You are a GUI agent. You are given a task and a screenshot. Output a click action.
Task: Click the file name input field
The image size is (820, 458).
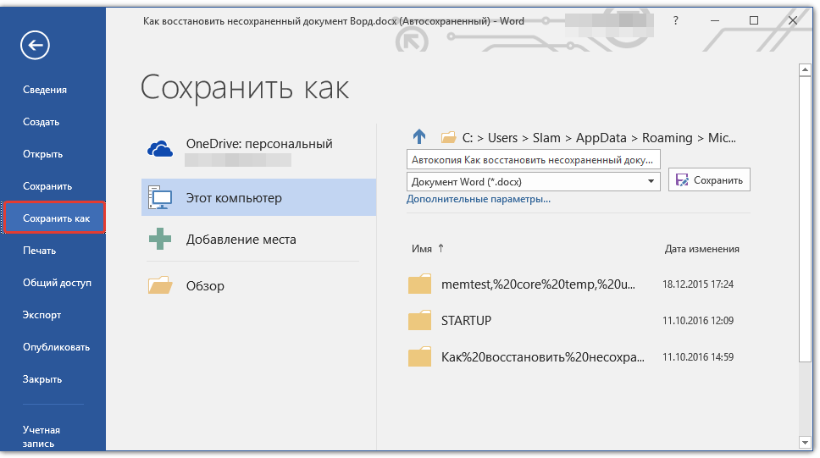[x=534, y=159]
